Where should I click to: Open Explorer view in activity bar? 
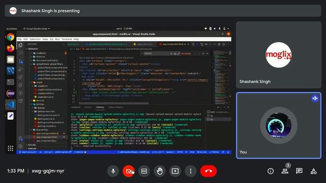pos(20,45)
